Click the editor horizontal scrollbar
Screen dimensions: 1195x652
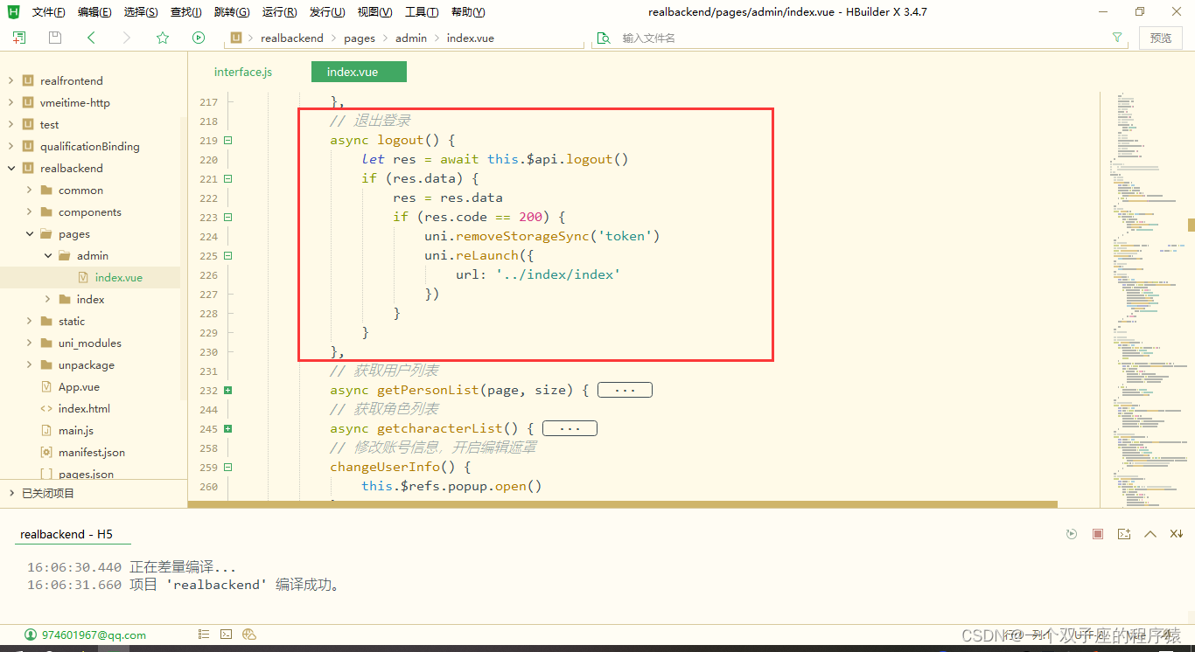623,504
